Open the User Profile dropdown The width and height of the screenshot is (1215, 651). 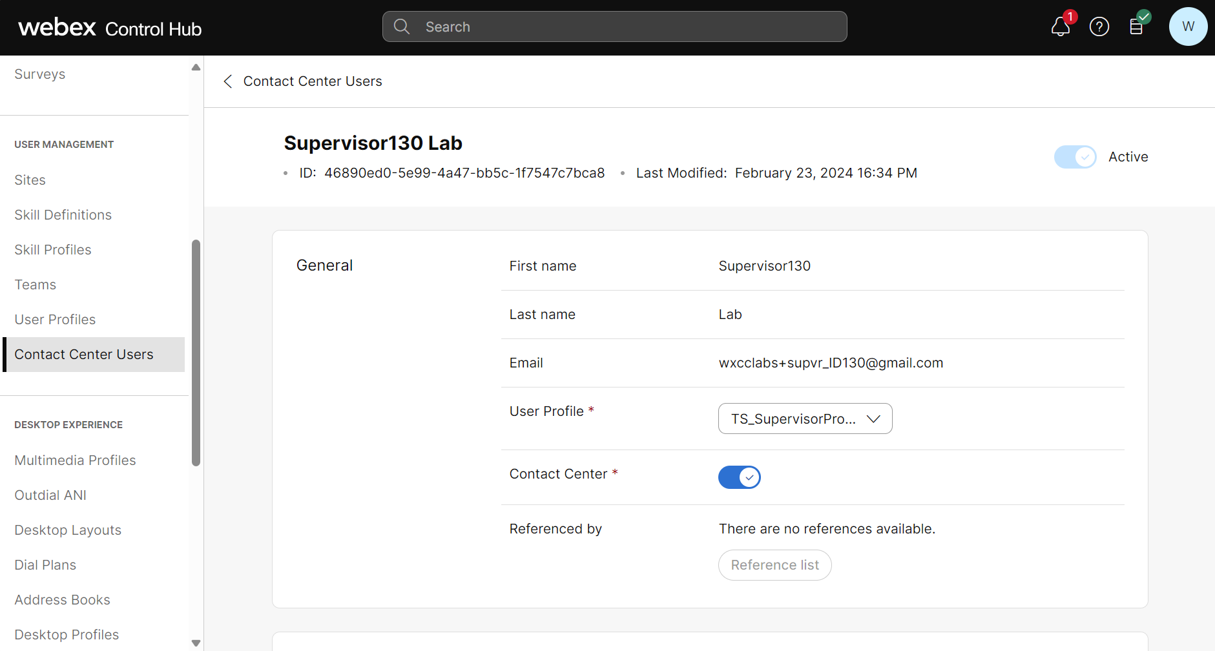(805, 418)
